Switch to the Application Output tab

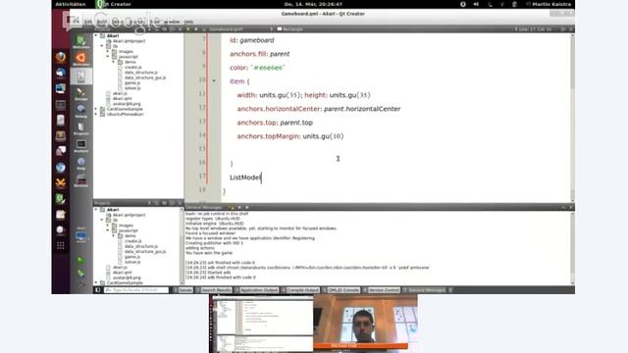click(257, 290)
